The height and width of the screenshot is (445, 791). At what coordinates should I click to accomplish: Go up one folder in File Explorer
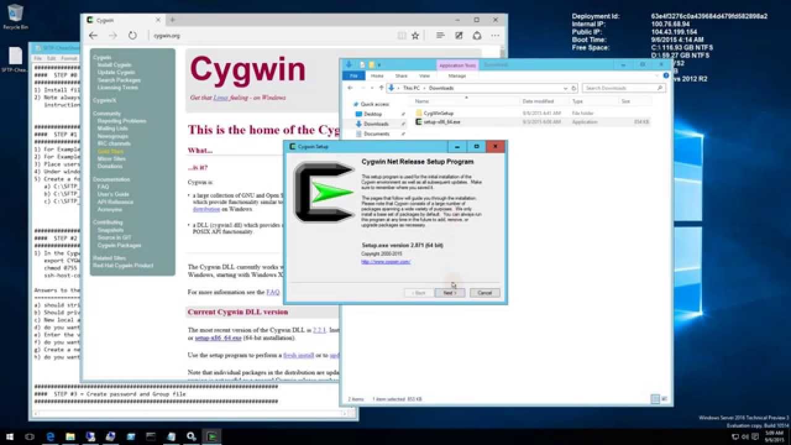[381, 88]
